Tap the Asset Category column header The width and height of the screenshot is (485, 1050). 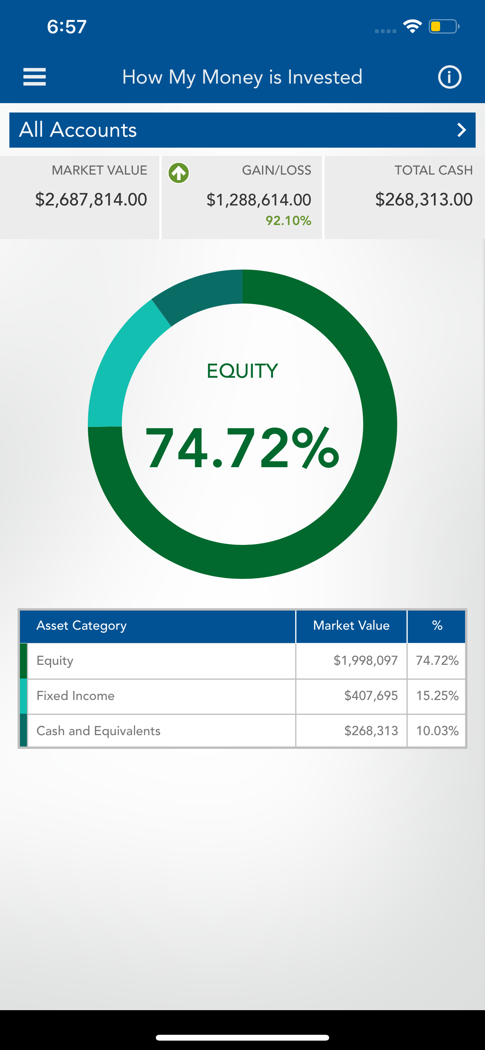pyautogui.click(x=158, y=626)
